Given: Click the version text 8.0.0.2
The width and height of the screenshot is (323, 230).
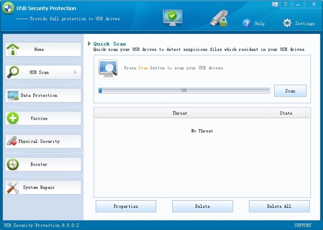Looking at the screenshot, I should point(71,225).
